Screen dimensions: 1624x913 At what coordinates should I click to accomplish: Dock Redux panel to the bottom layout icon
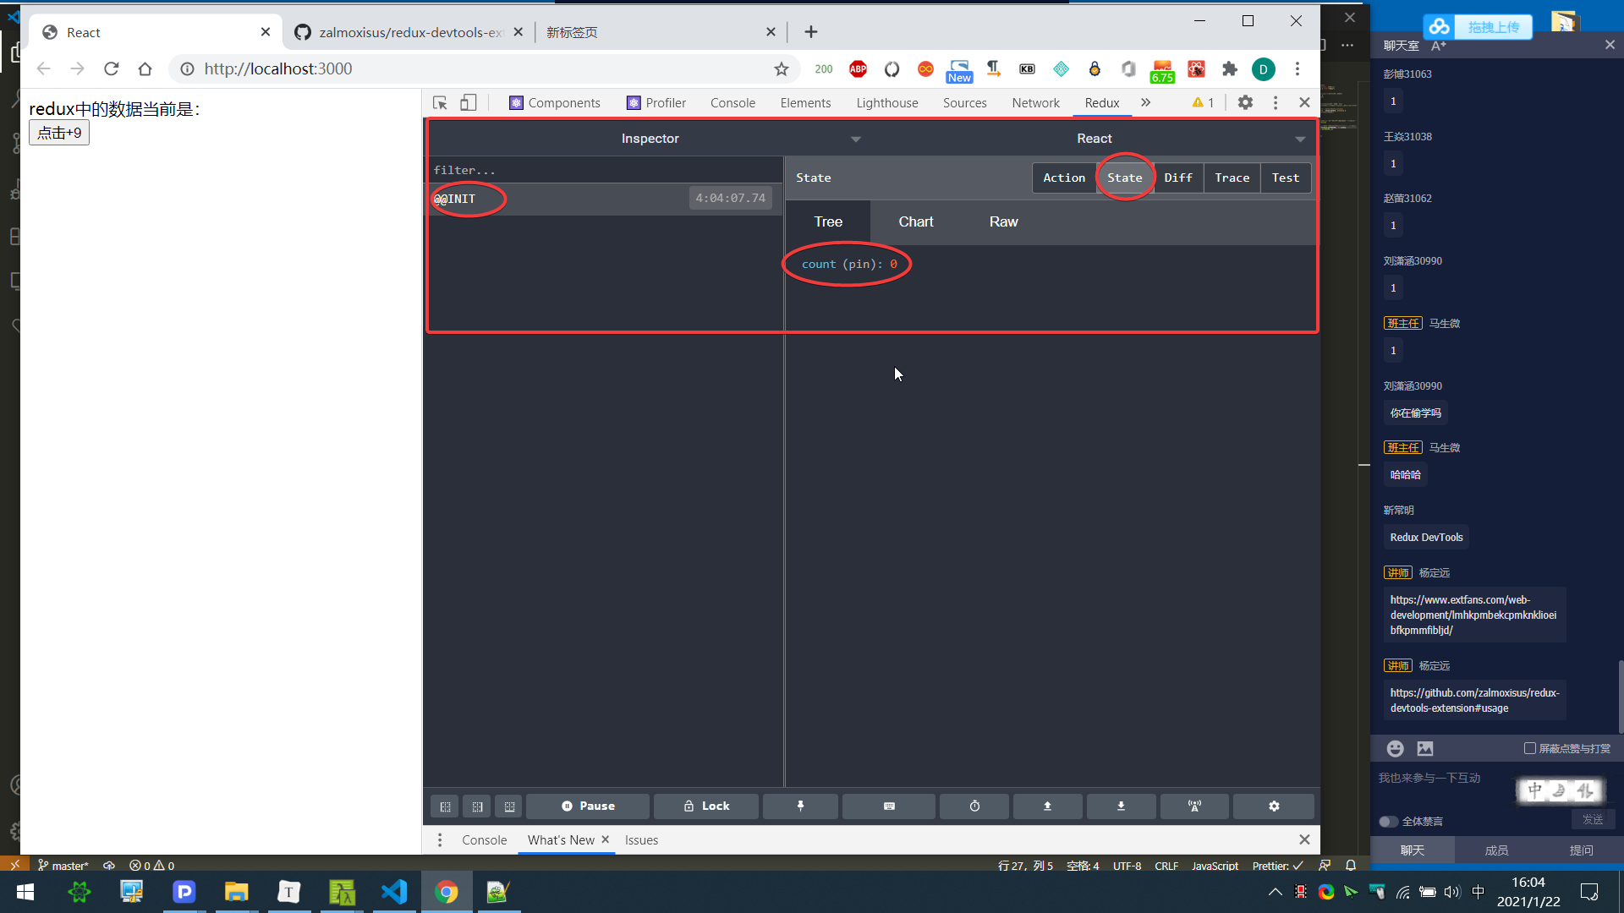[509, 806]
